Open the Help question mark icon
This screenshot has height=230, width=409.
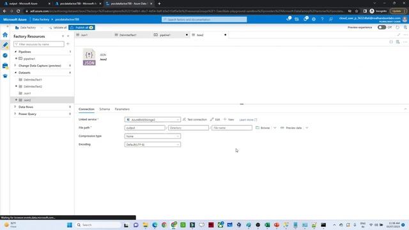(322, 19)
